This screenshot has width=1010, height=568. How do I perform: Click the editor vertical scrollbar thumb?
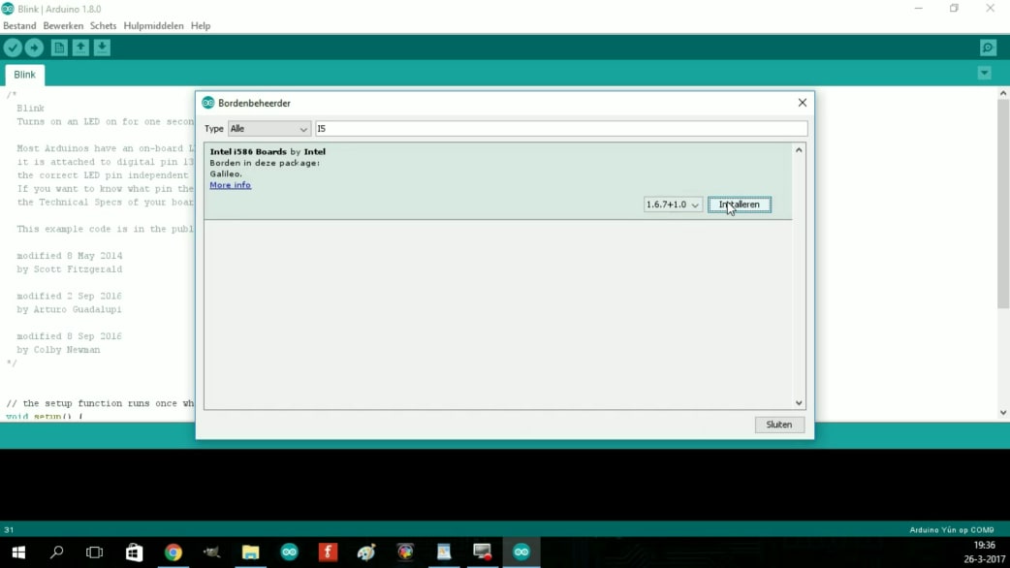1003,204
